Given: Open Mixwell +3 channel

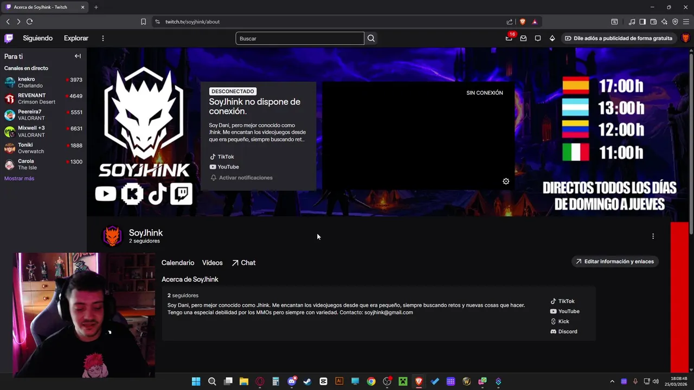Looking at the screenshot, I should coord(43,132).
